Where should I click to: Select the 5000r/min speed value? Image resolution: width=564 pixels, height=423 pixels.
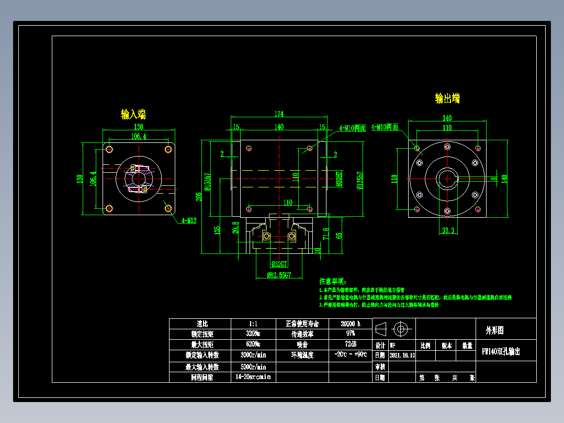click(x=253, y=367)
